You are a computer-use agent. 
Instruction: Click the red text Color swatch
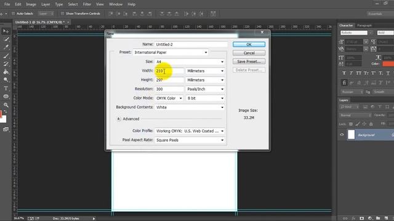[x=388, y=64]
